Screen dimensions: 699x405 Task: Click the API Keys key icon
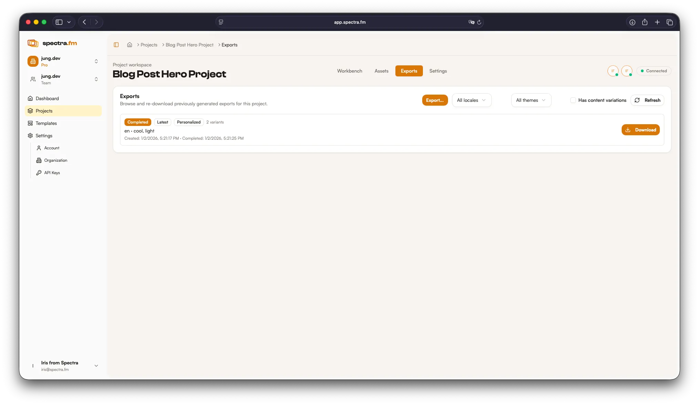point(39,172)
